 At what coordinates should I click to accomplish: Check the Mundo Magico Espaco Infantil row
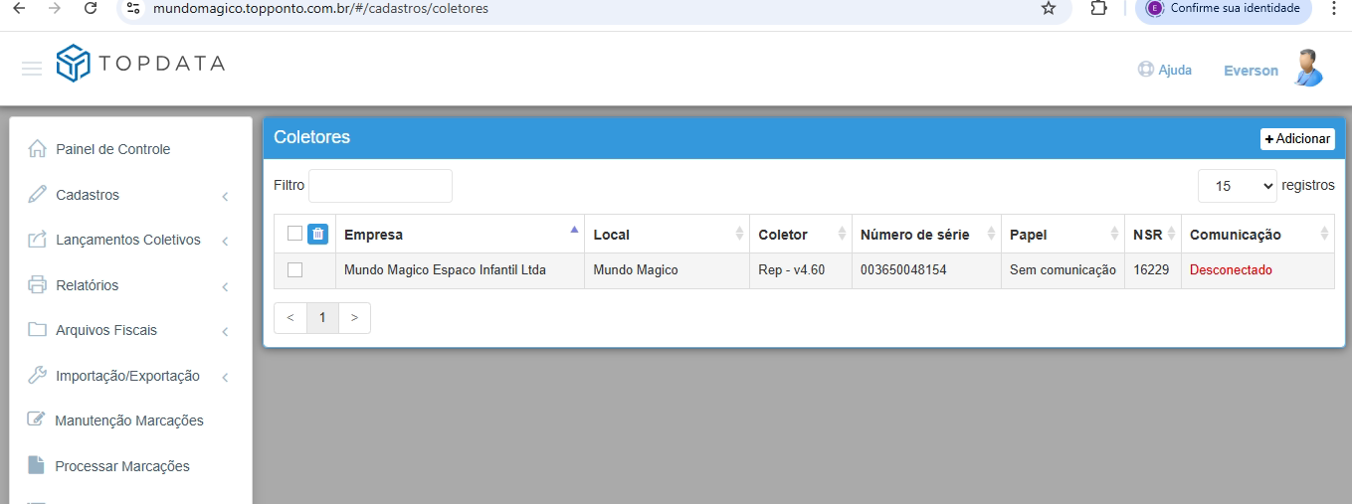[294, 269]
